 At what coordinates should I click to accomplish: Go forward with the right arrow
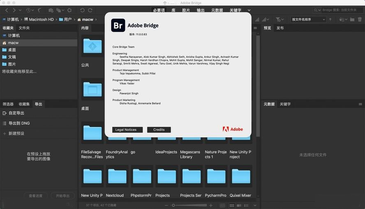tap(14, 10)
